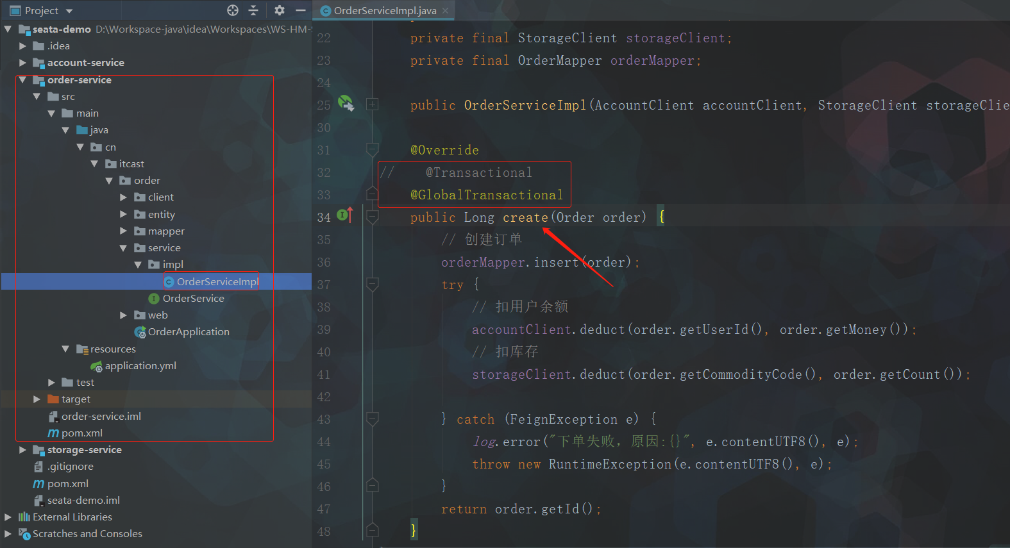Expand Scratches and Consoles
1010x548 pixels.
pos(8,534)
